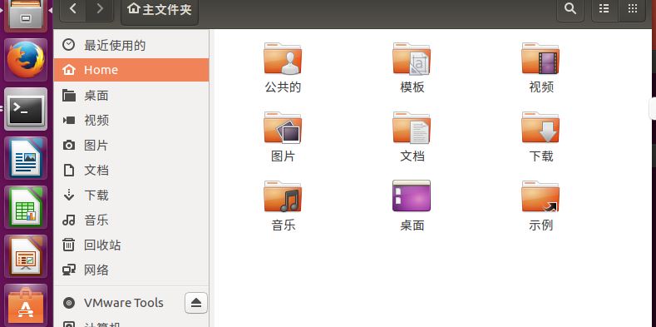Go back with the left arrow button
656x327 pixels.
pyautogui.click(x=73, y=9)
